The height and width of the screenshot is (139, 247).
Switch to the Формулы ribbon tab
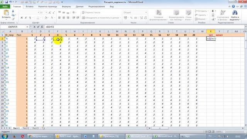click(x=66, y=7)
